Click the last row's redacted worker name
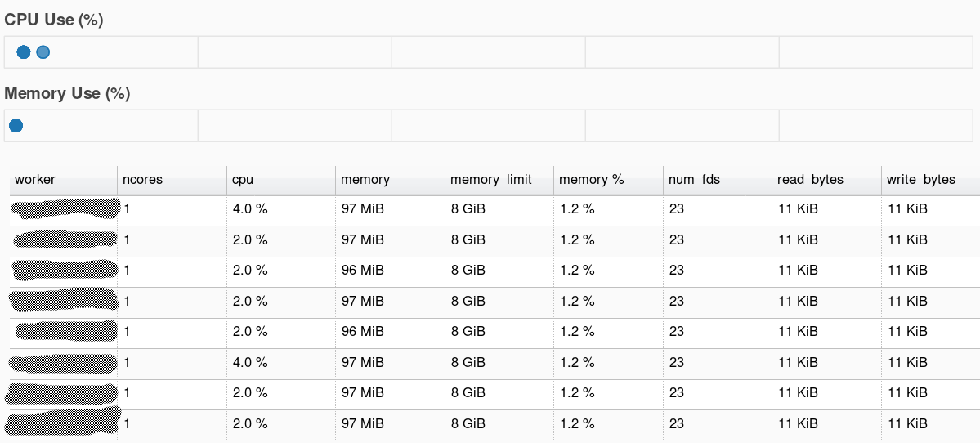Viewport: 980px width, 443px height. 64,424
